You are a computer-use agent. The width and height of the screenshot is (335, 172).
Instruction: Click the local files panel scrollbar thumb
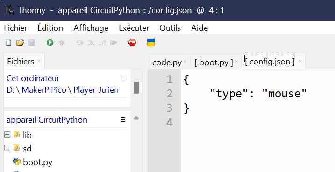click(x=136, y=88)
